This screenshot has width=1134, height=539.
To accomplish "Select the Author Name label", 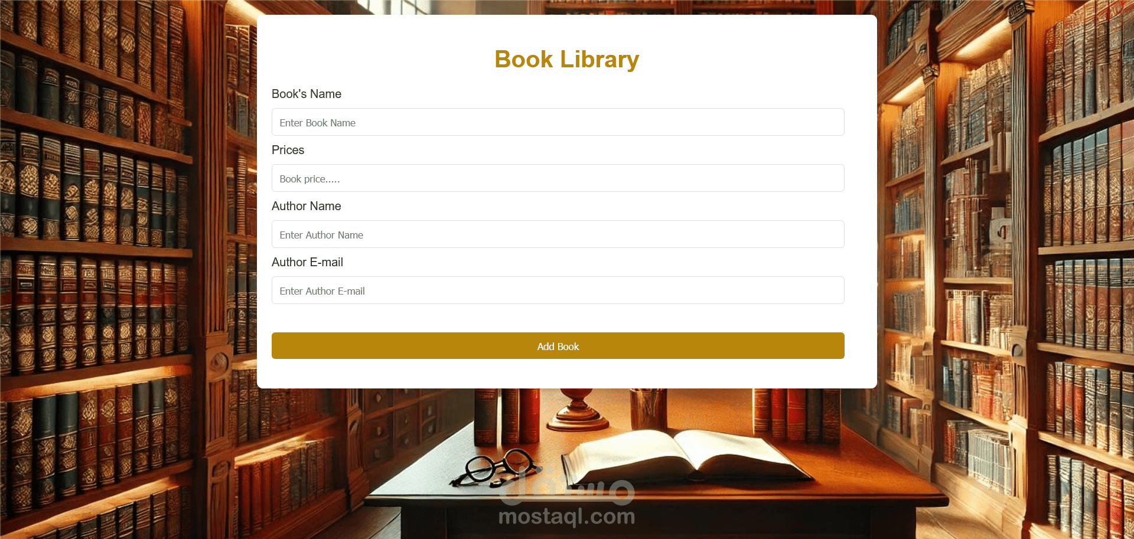I will pyautogui.click(x=307, y=206).
